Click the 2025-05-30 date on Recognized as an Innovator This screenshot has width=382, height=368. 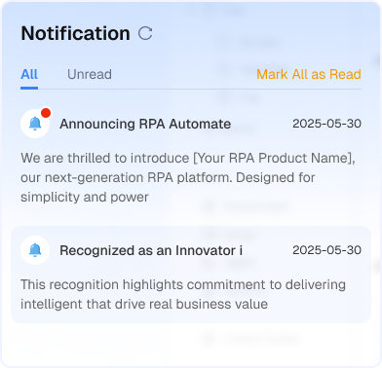326,250
